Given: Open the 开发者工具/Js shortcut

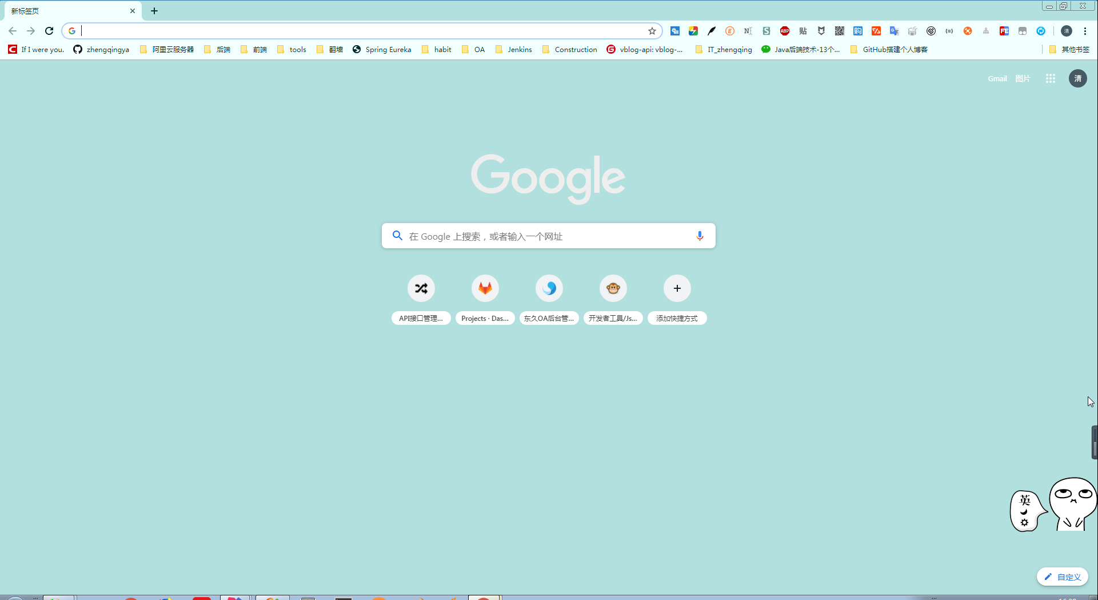Looking at the screenshot, I should click(613, 299).
